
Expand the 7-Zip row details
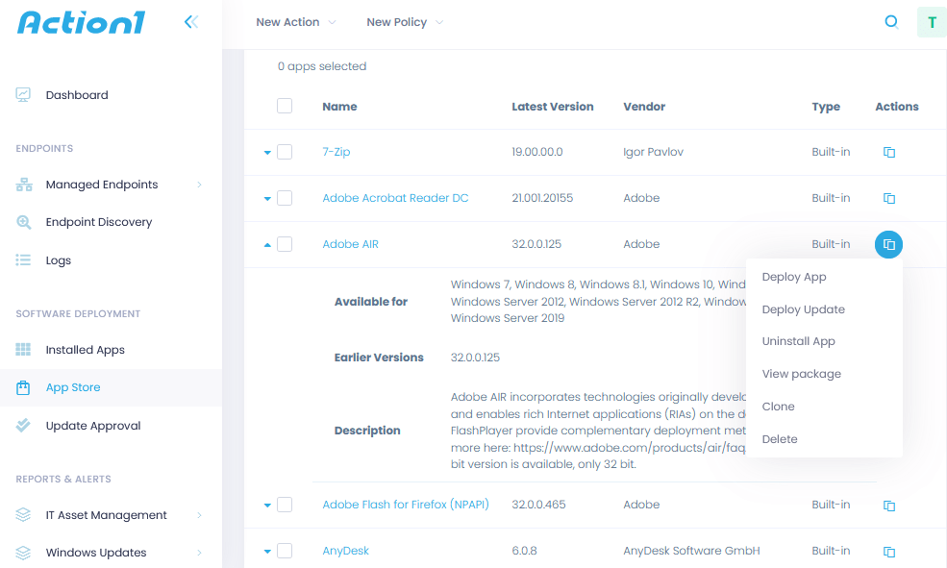267,152
